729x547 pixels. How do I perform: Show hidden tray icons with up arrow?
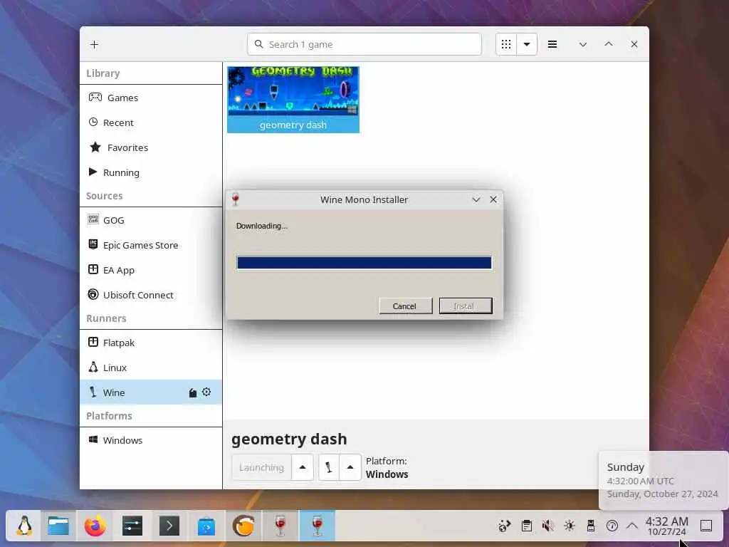click(x=632, y=526)
